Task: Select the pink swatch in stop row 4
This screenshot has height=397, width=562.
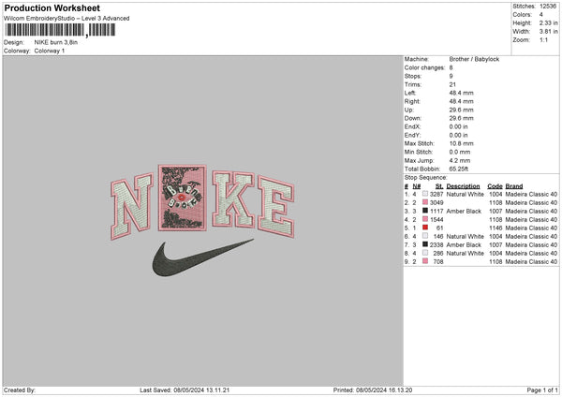Action: click(425, 219)
